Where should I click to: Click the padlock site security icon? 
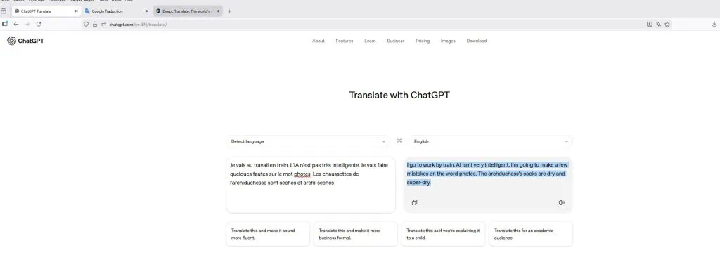(95, 25)
